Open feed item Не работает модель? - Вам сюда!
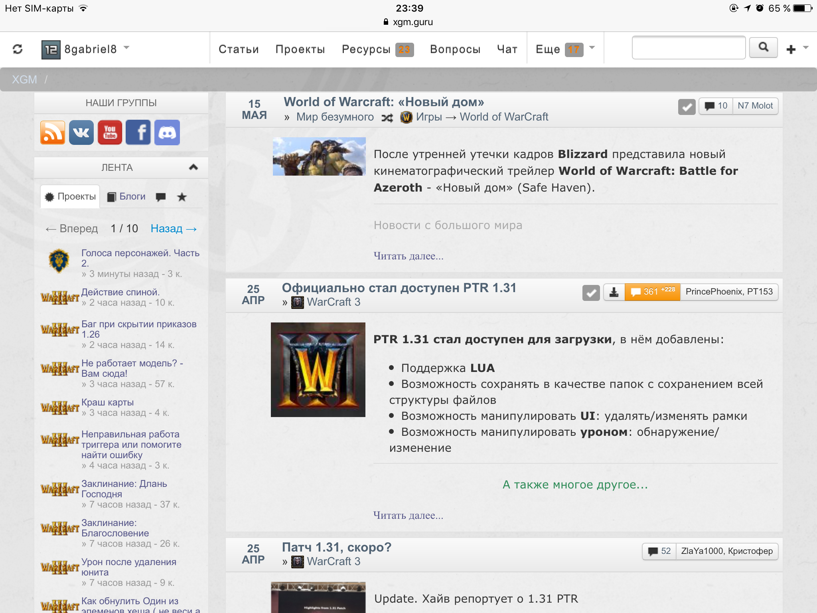 click(132, 368)
